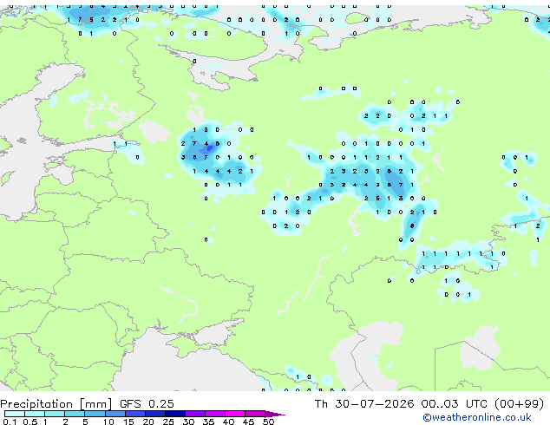
Task: Select the 1–2 mm legend color swatch
Action: pos(55,414)
